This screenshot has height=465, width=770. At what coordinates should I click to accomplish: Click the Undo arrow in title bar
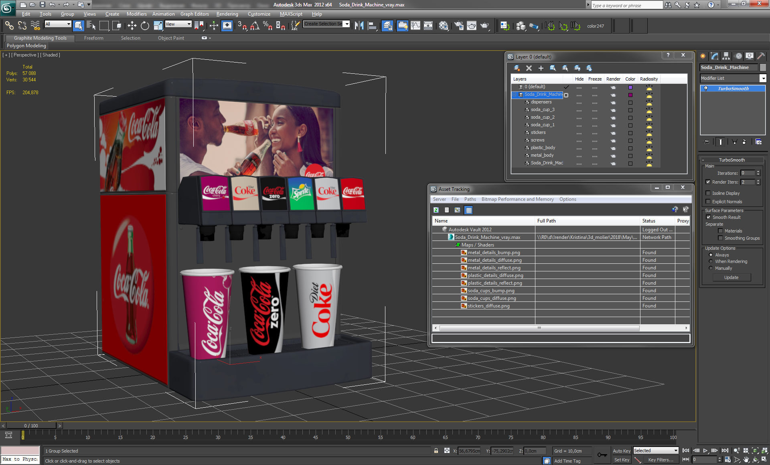[52, 5]
